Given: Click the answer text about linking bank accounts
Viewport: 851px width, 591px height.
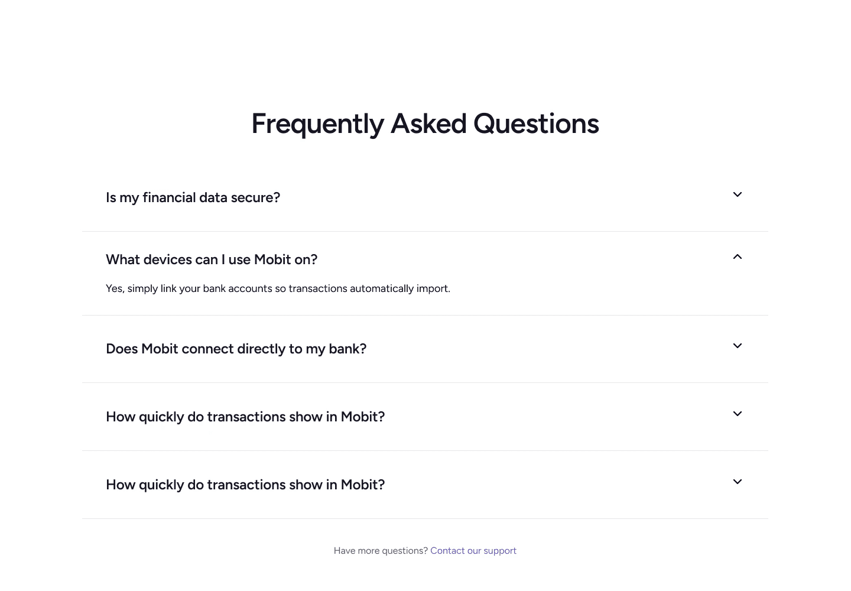Looking at the screenshot, I should coord(278,288).
